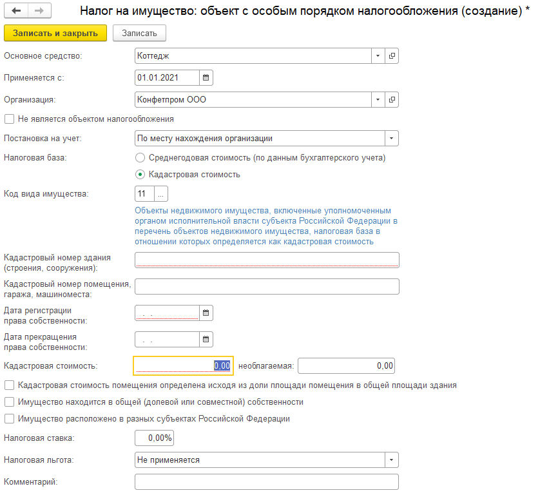
Task: Click the Кадастровая стоимость: field label
Action: coord(51,365)
